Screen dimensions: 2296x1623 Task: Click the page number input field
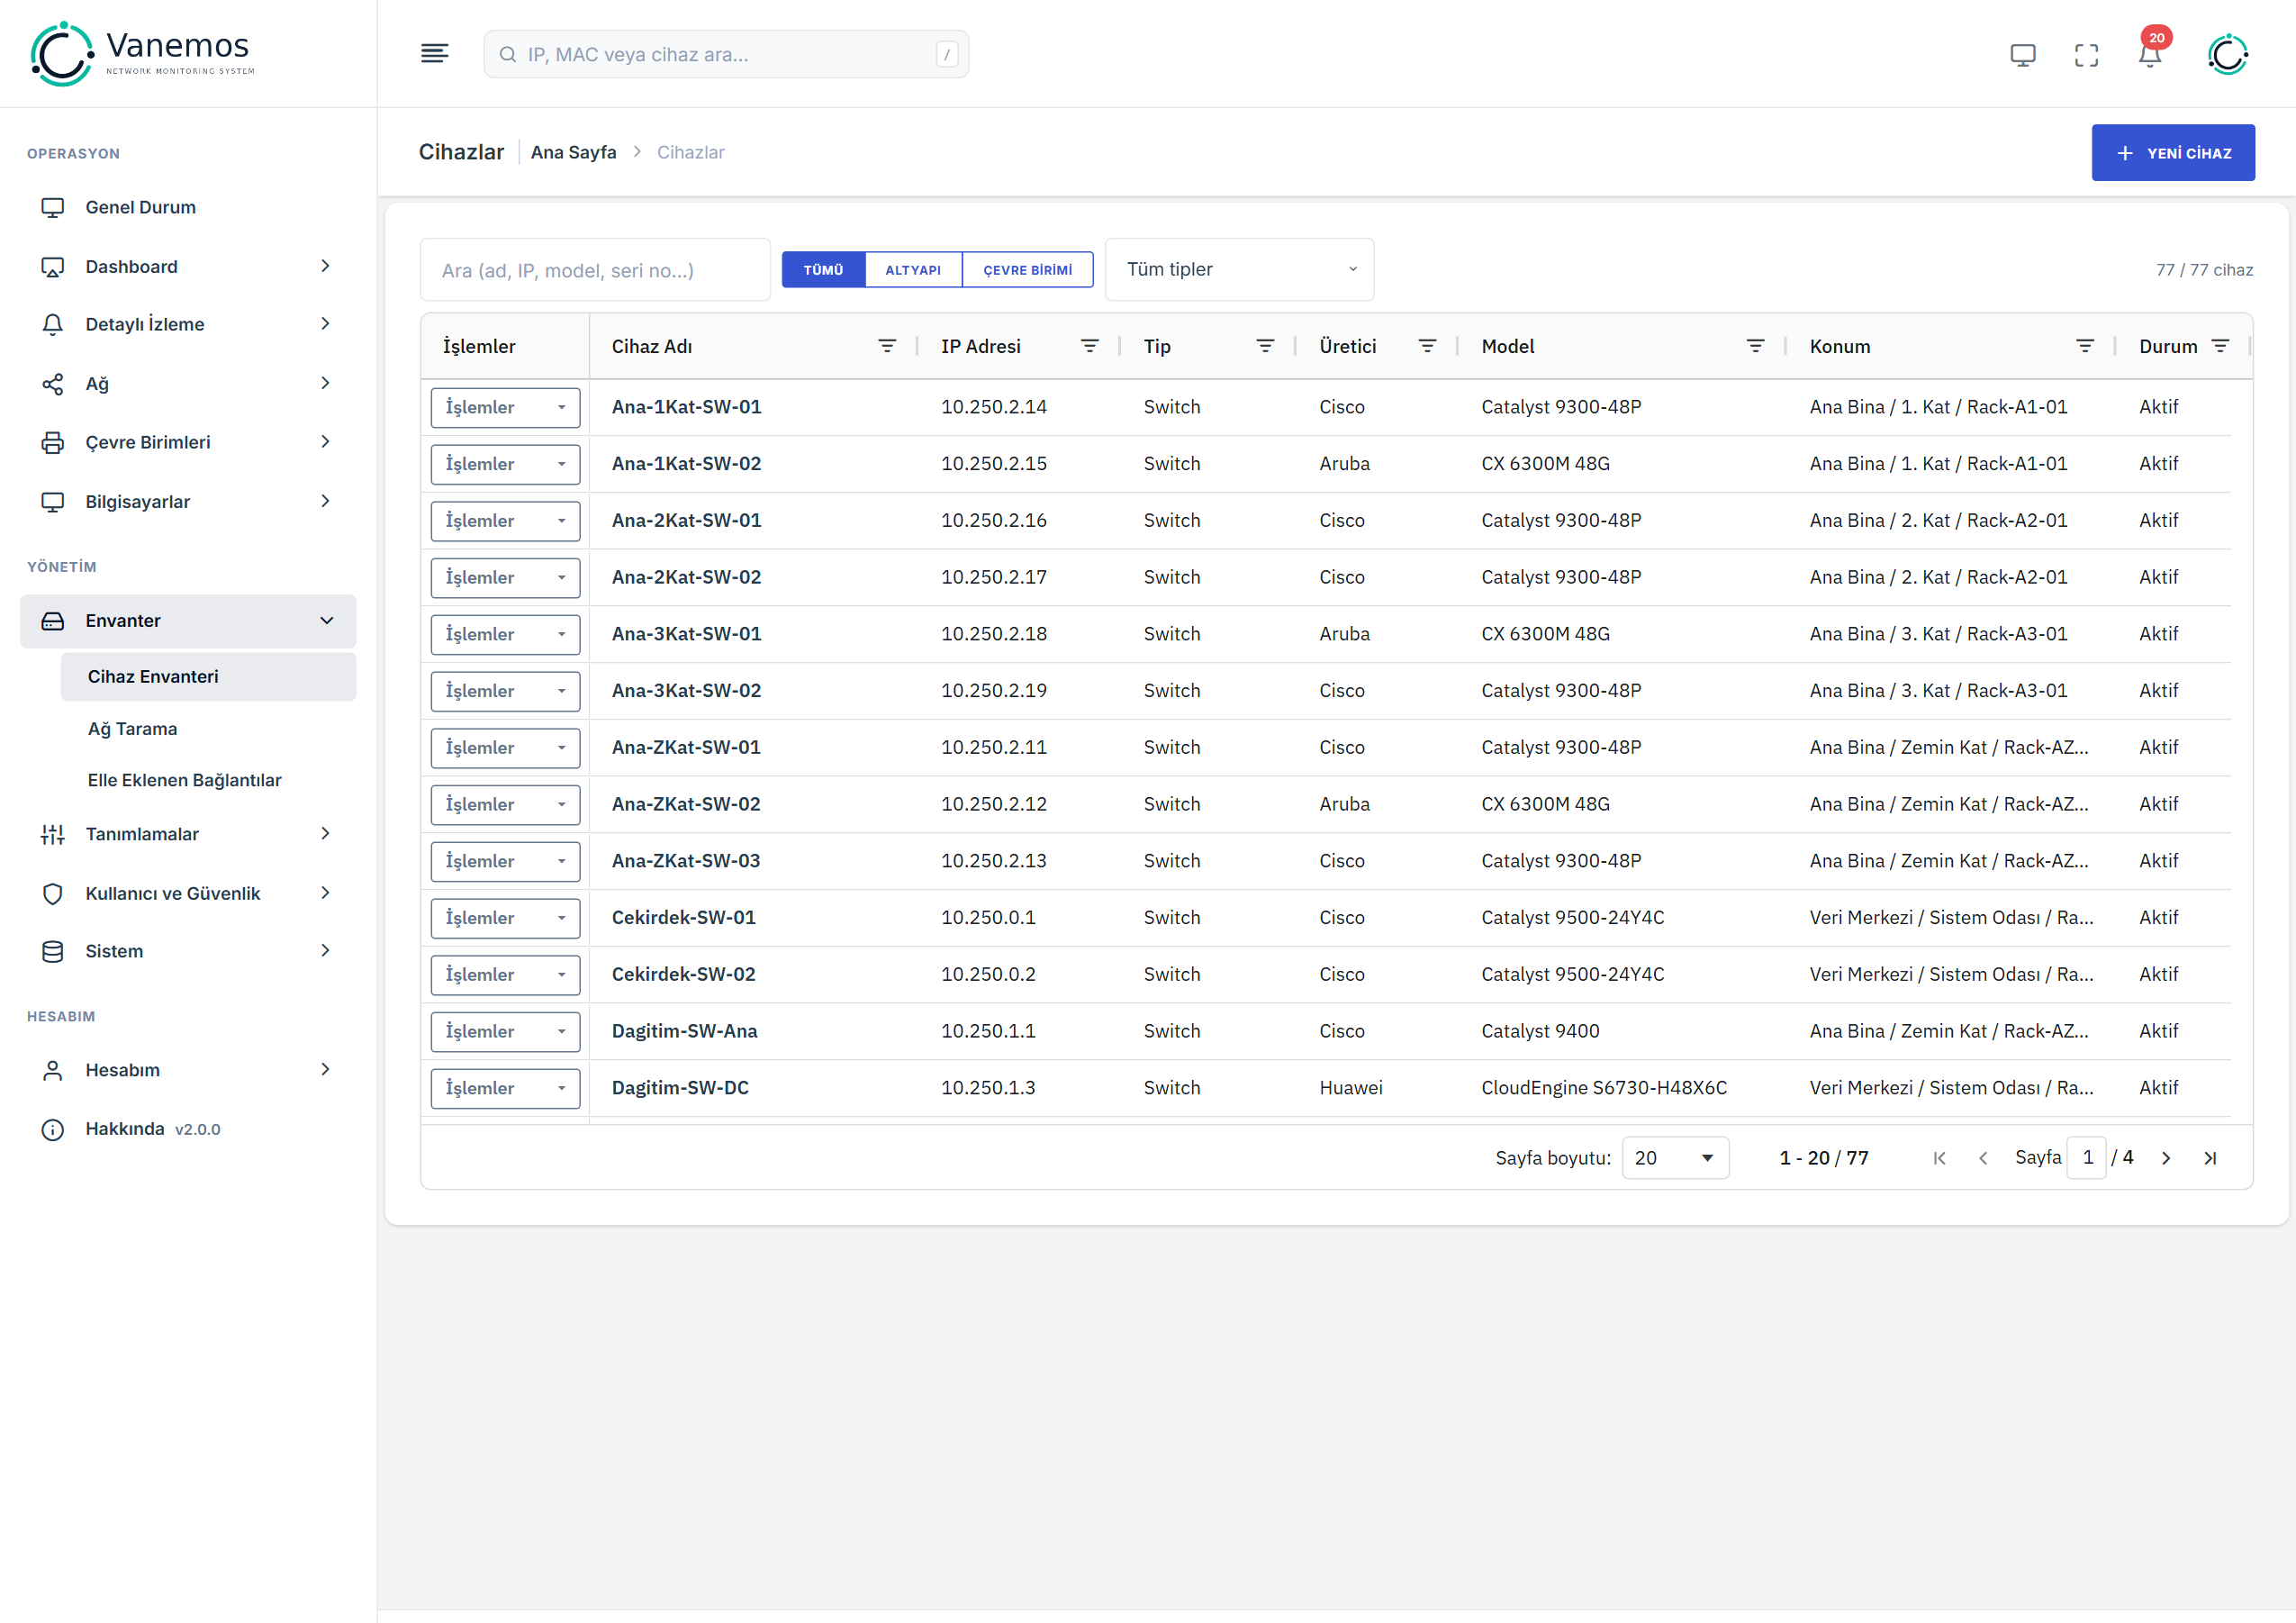click(2086, 1158)
